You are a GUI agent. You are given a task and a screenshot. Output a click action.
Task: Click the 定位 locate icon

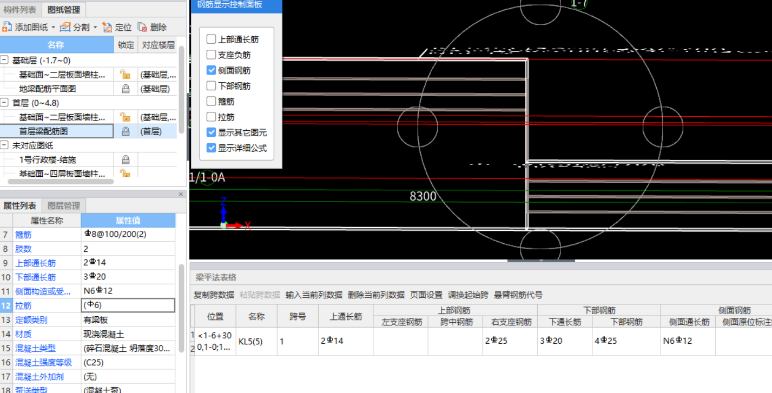pos(107,27)
